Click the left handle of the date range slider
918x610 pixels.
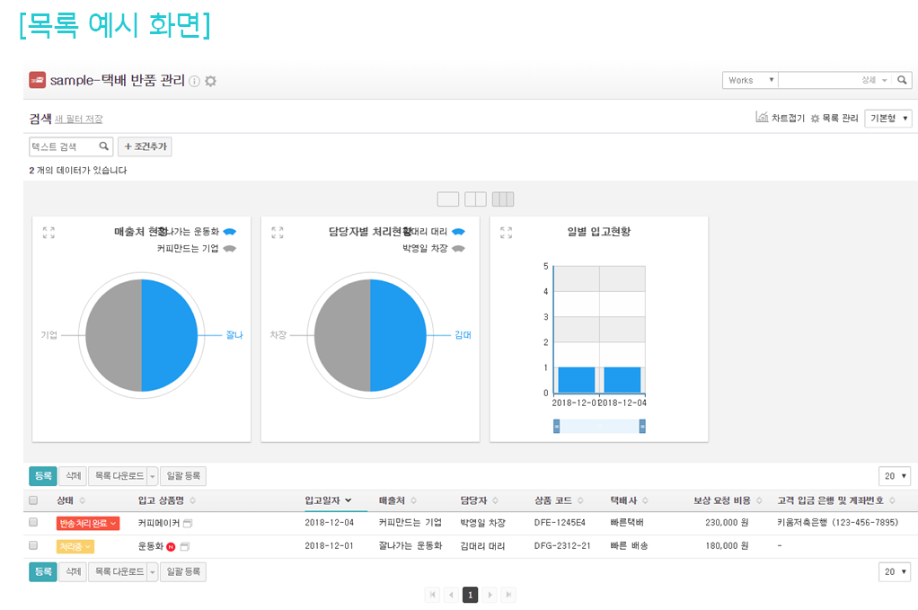556,427
